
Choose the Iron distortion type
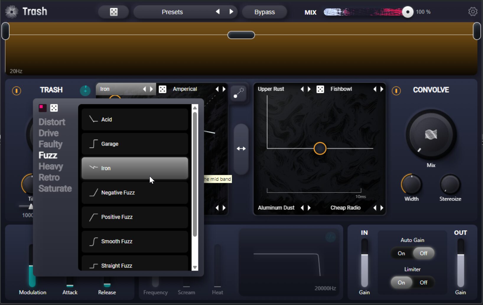coord(135,168)
